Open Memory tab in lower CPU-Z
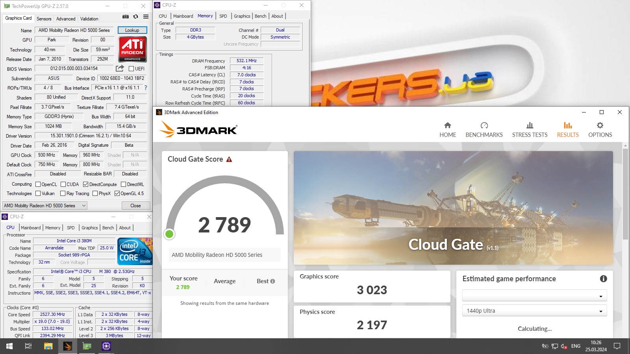The height and width of the screenshot is (354, 630). 53,228
